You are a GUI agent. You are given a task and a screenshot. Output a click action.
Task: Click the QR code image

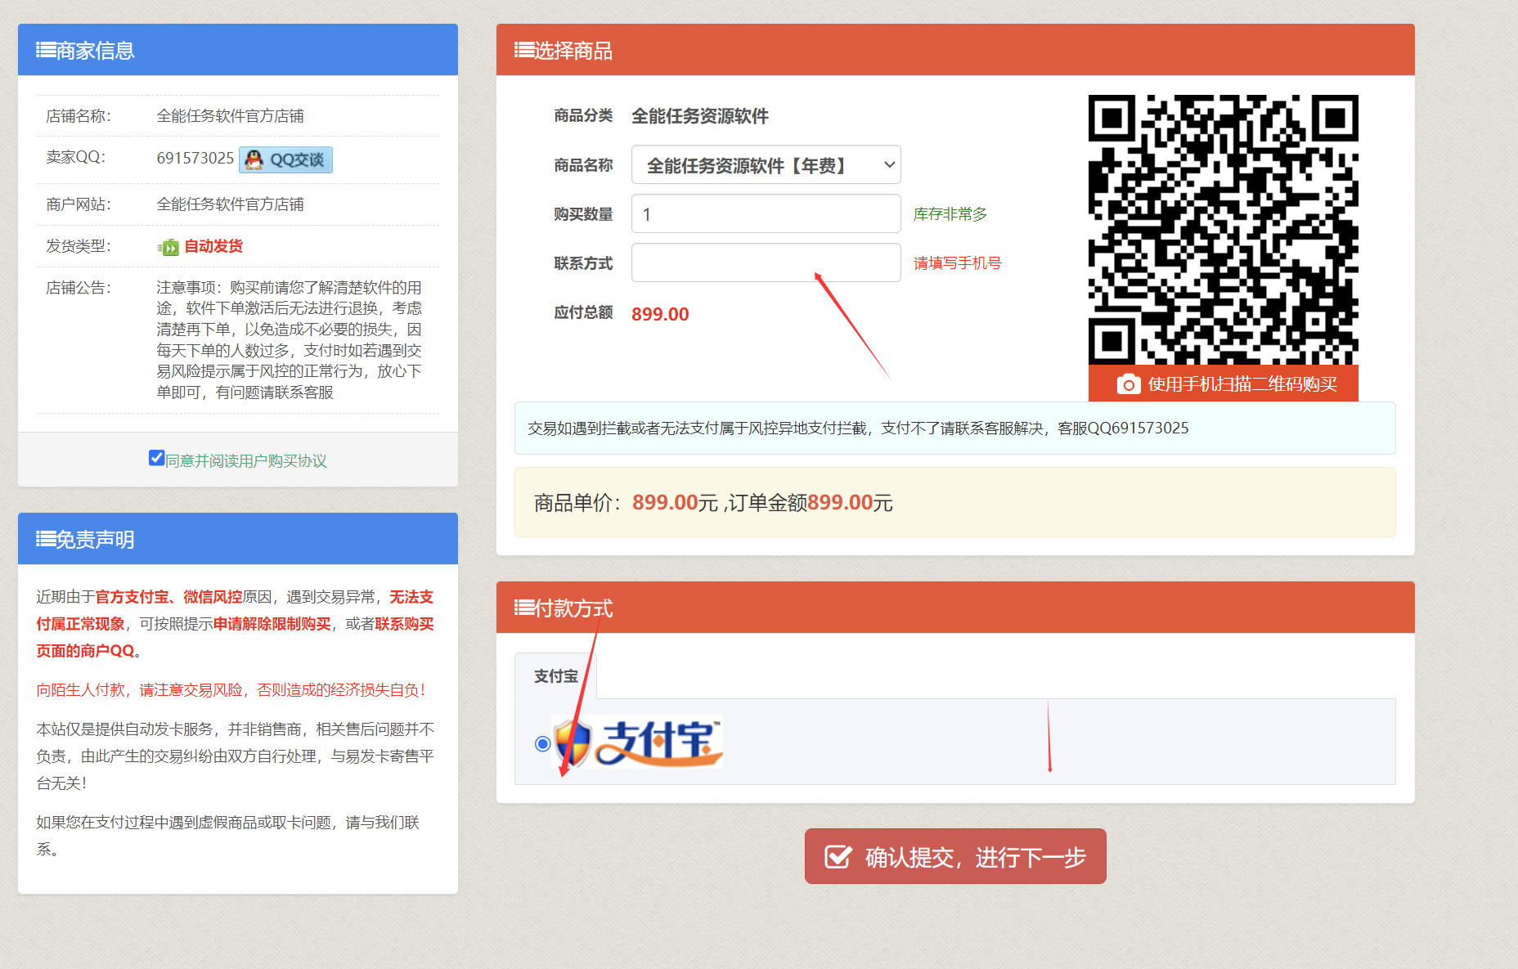pyautogui.click(x=1223, y=229)
